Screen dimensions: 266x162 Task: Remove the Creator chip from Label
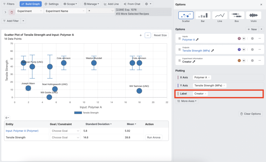coord(205,94)
